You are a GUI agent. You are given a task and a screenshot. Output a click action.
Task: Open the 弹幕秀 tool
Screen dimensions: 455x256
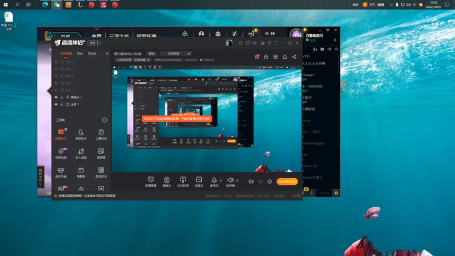click(x=81, y=172)
